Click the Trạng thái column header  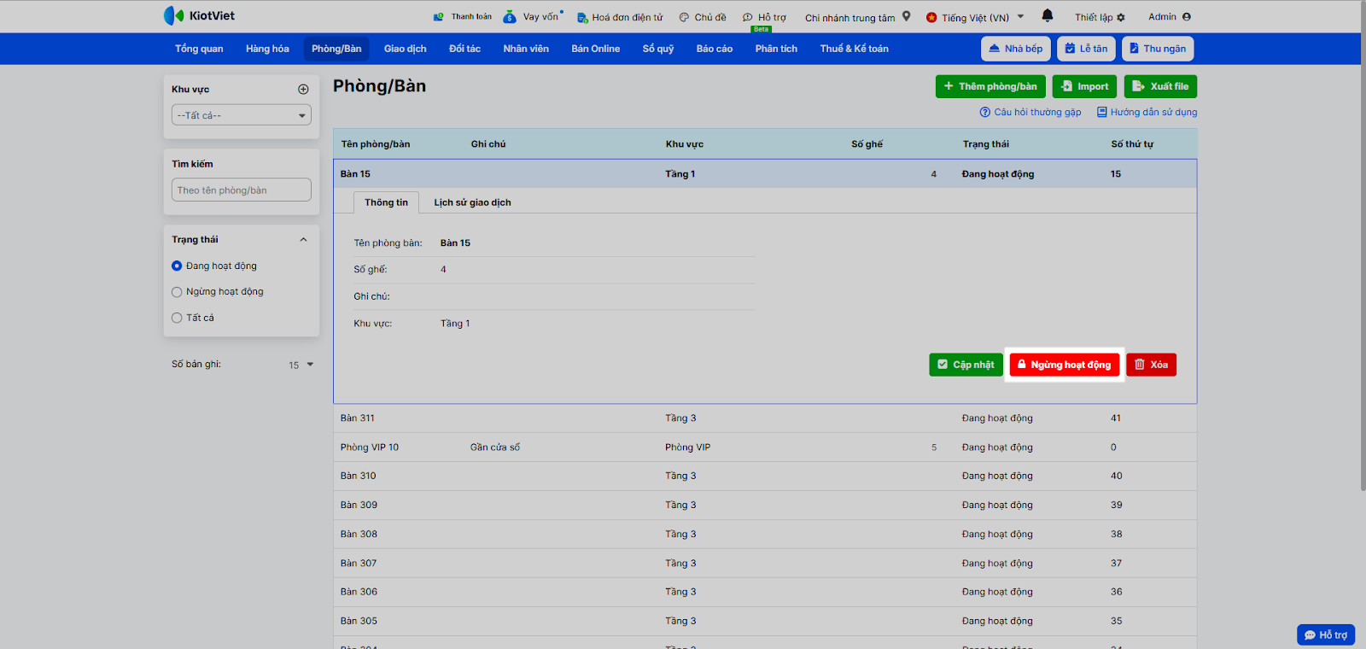pyautogui.click(x=986, y=144)
